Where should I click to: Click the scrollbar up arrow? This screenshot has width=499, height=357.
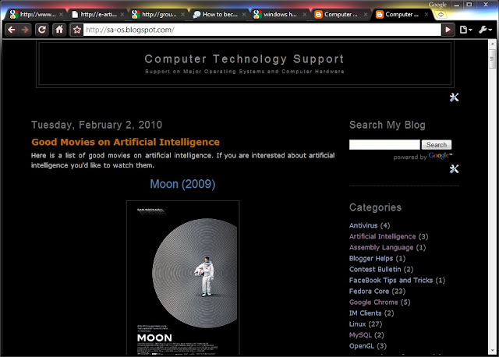(492, 44)
